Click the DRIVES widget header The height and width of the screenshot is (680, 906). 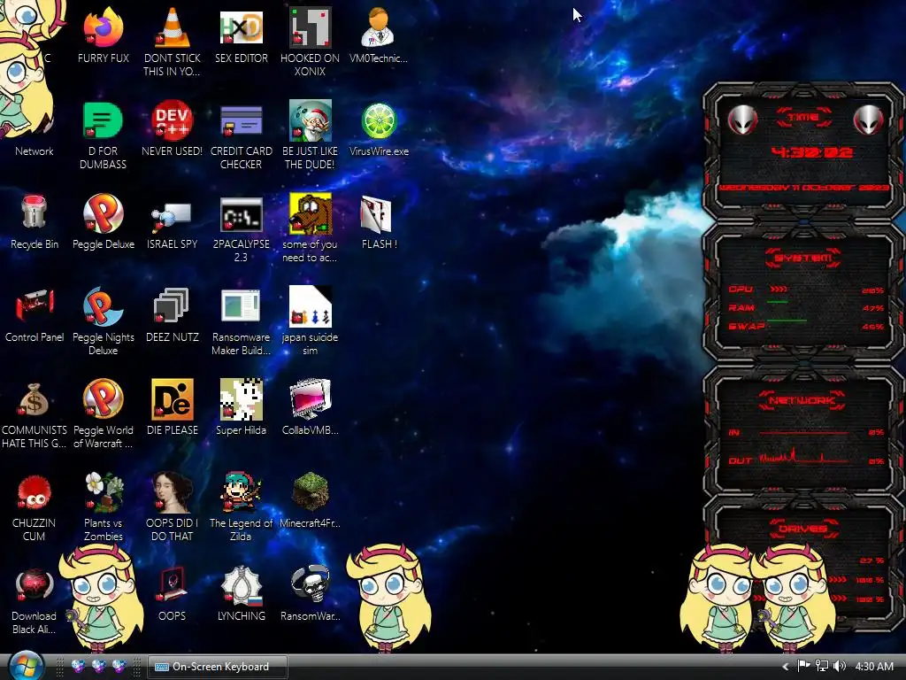(x=803, y=529)
